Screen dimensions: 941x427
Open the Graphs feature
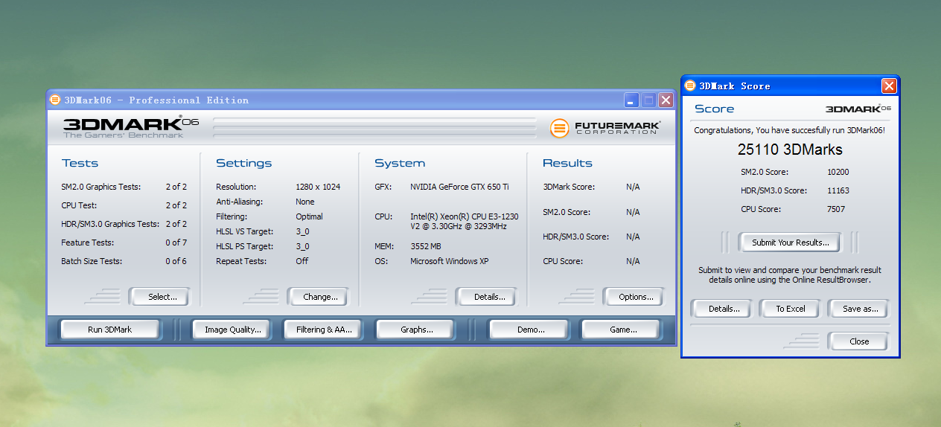click(x=416, y=330)
